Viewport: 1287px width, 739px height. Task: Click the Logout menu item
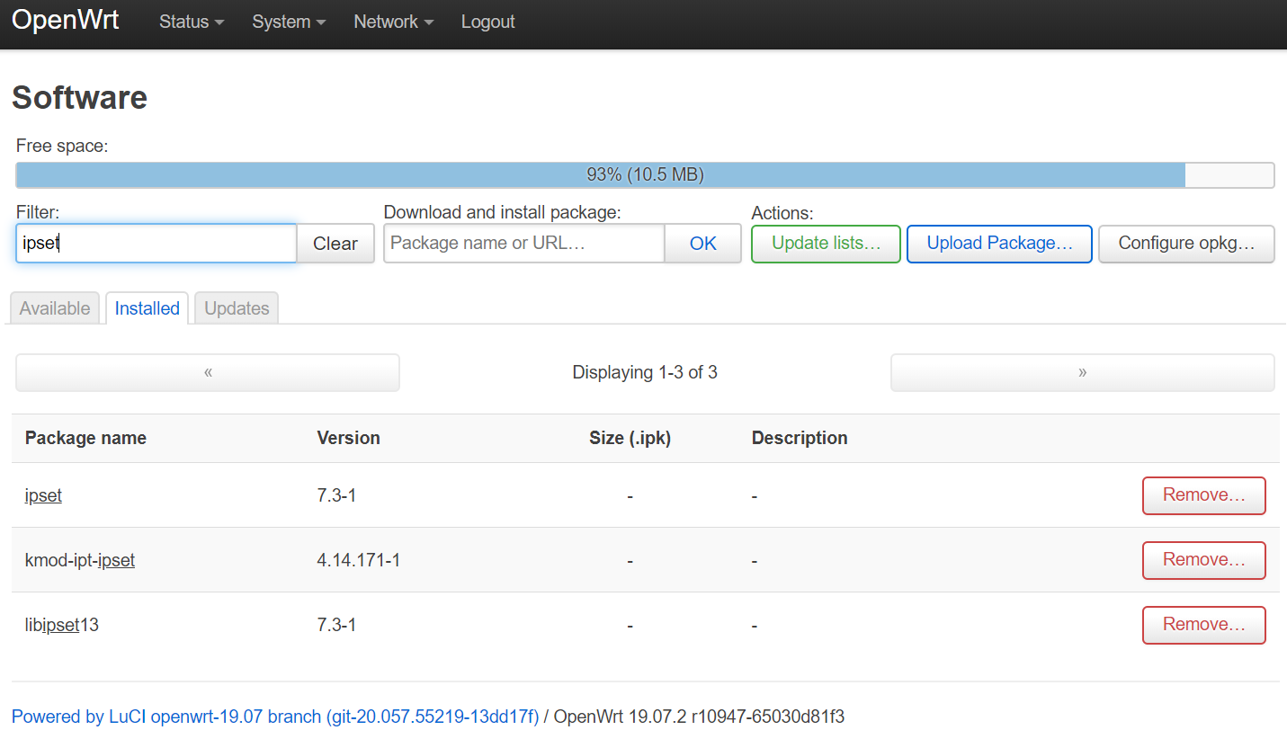tap(487, 22)
